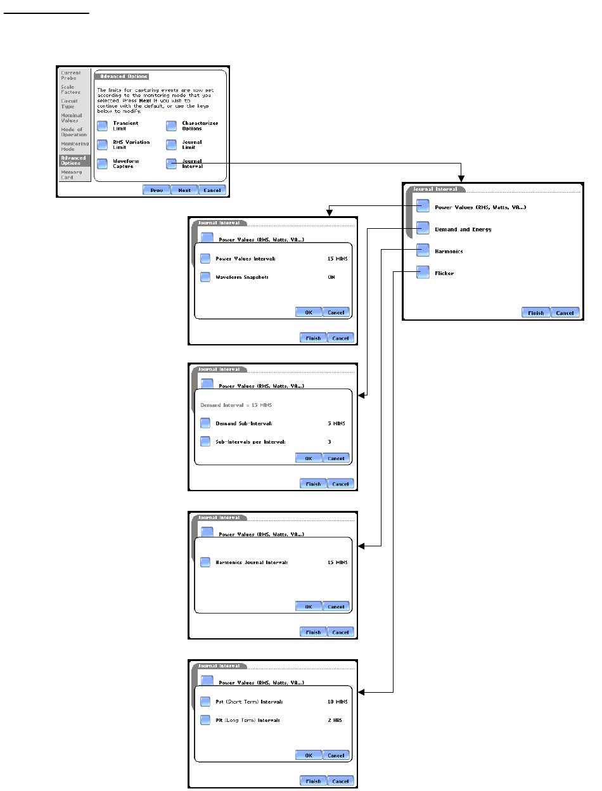Click the Demand Sub-Interval button
Image resolution: width=602 pixels, height=791 pixels.
pyautogui.click(x=205, y=423)
